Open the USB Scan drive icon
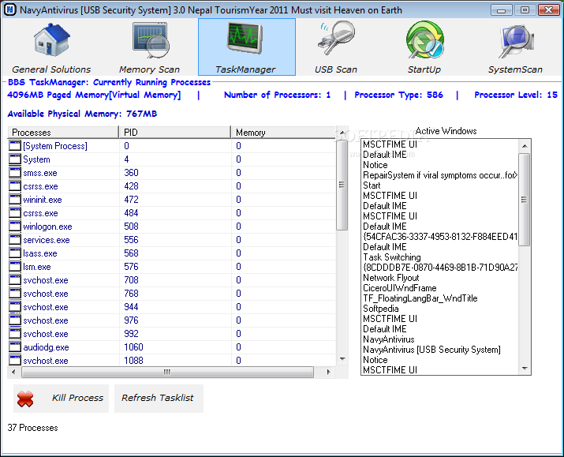 (336, 38)
